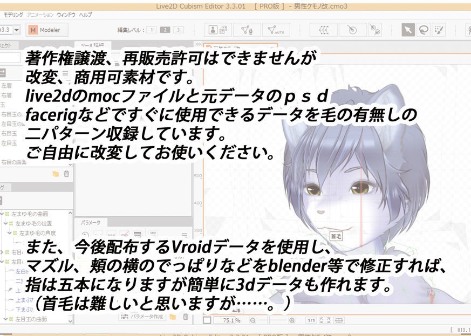Click the 首毛 label on the canvas
471x336 pixels.
click(x=336, y=236)
